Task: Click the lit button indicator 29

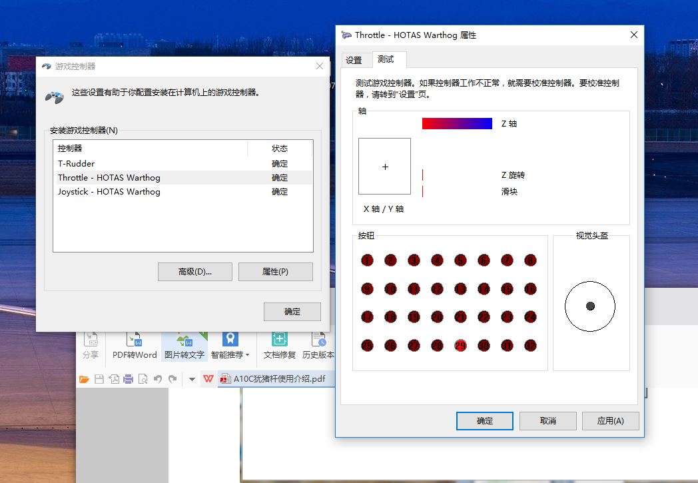Action: (x=460, y=346)
